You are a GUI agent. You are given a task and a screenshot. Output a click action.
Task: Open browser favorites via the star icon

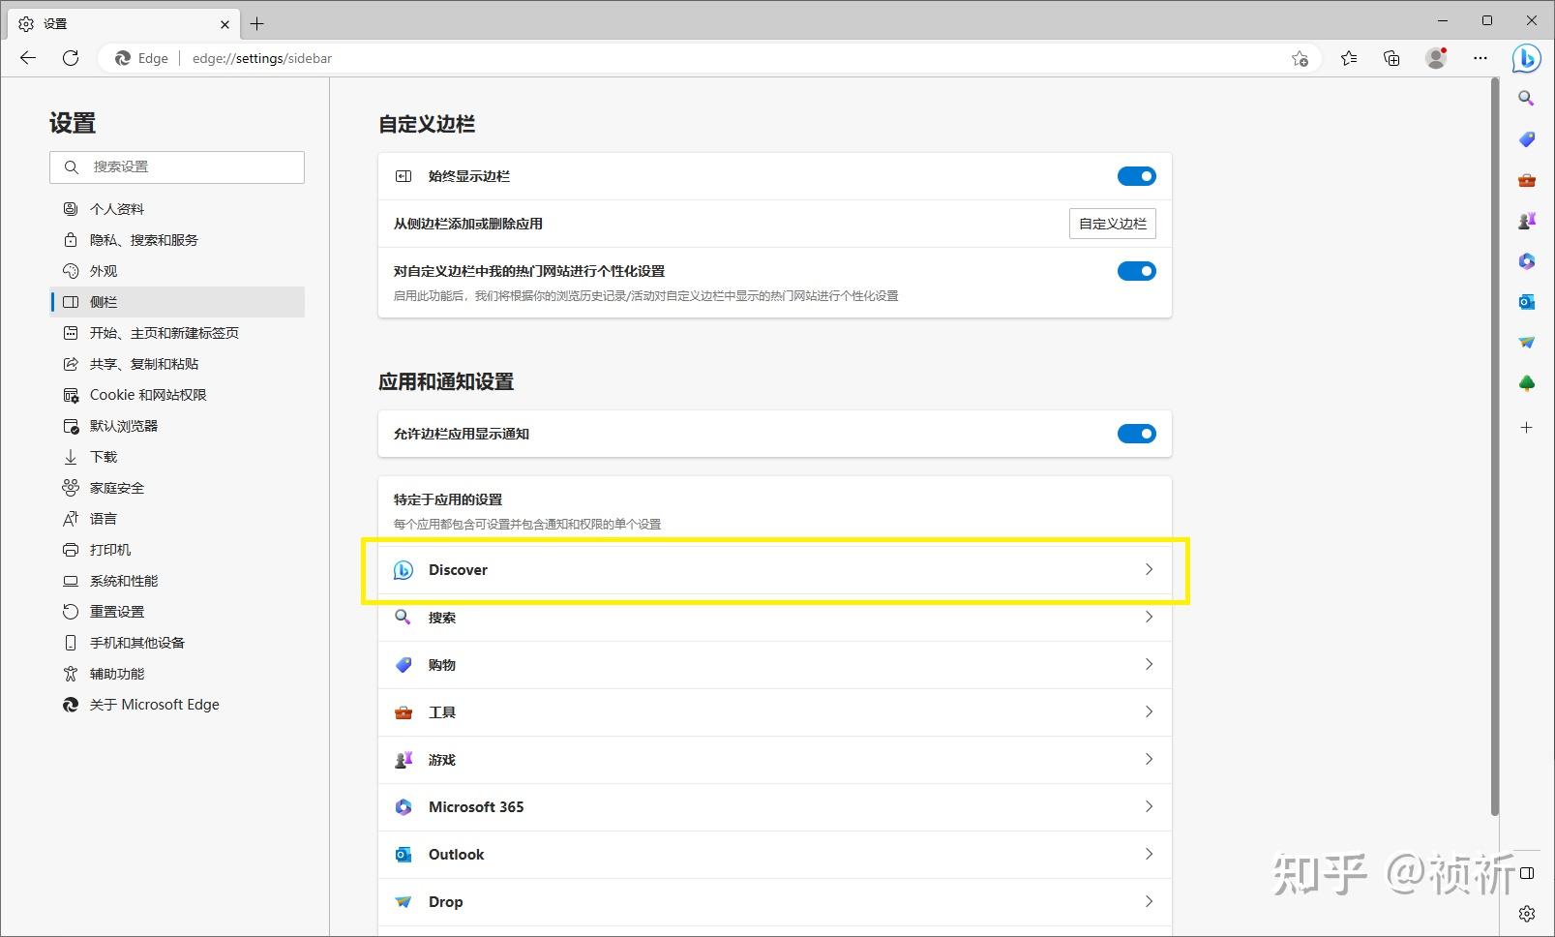1349,58
